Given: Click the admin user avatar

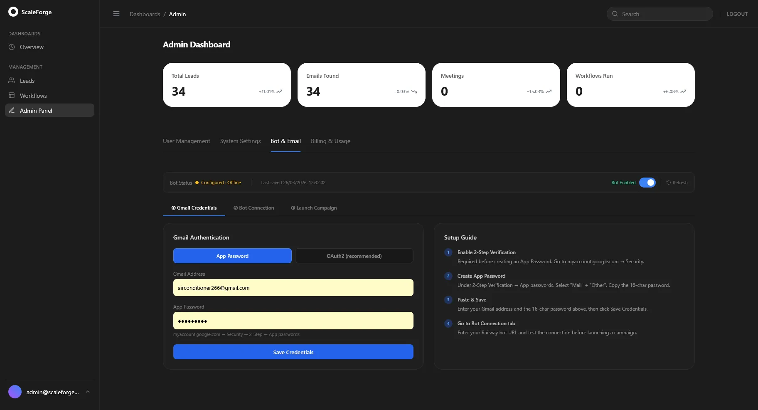Looking at the screenshot, I should (15, 392).
